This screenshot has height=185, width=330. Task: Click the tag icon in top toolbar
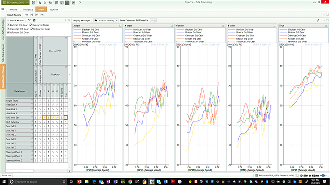(45, 3)
